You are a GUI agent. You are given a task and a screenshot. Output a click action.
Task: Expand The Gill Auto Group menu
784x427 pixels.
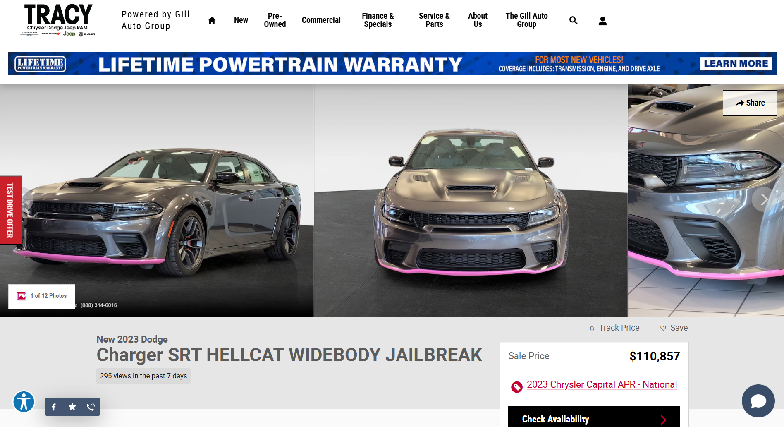point(526,20)
